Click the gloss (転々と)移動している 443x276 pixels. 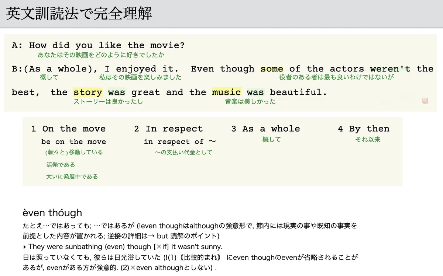pos(74,152)
